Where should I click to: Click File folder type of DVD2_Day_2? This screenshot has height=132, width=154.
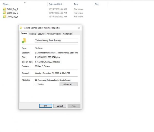coord(79,13)
